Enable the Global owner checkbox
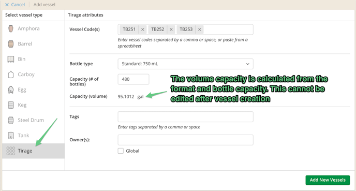 [x=121, y=151]
